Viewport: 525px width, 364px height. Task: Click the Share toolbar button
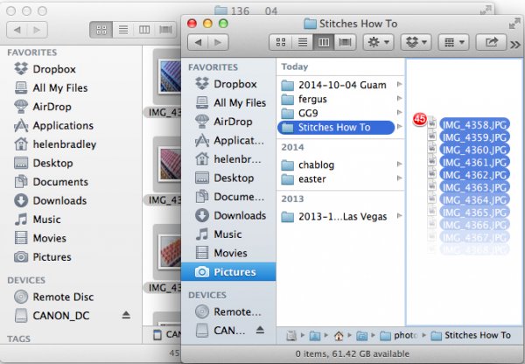pyautogui.click(x=493, y=41)
